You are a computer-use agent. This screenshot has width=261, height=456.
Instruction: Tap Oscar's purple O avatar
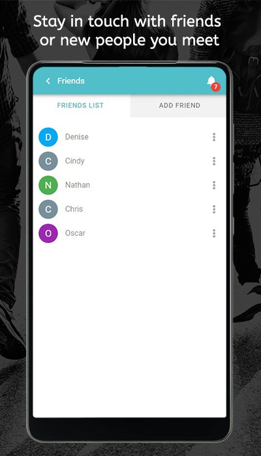tap(48, 233)
